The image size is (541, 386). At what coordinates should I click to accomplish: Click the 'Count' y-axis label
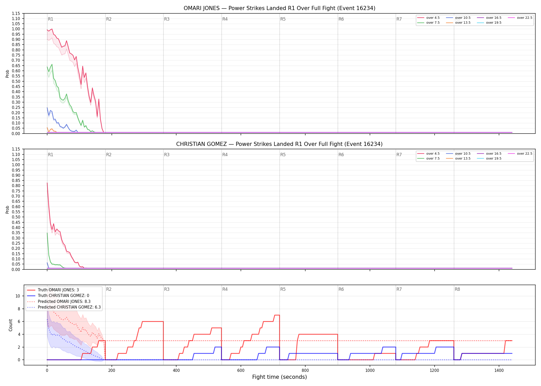11,325
